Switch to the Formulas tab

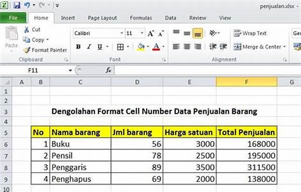[x=140, y=18]
